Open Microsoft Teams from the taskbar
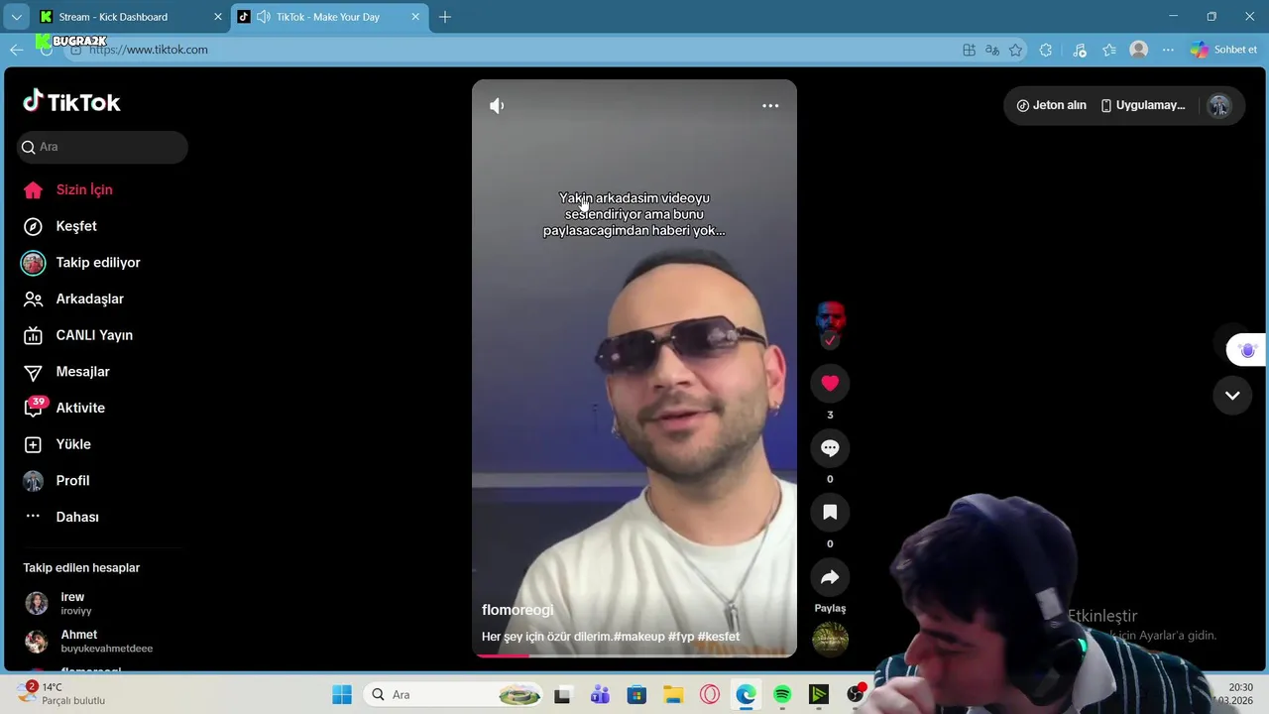The height and width of the screenshot is (714, 1269). pos(600,694)
